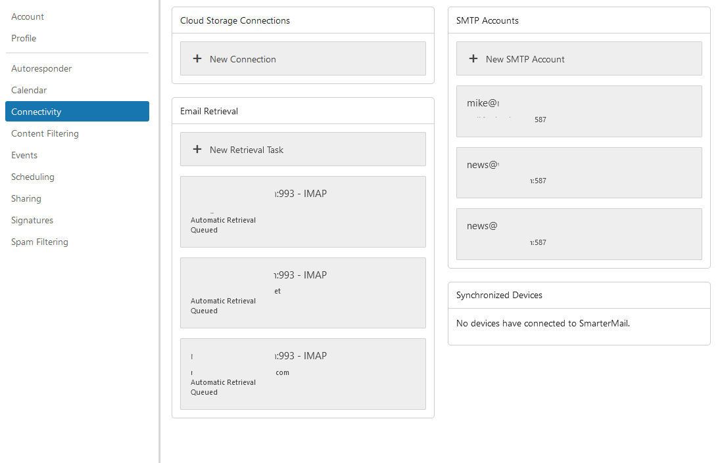718x463 pixels.
Task: Select Autoresponder in the sidebar
Action: [41, 68]
